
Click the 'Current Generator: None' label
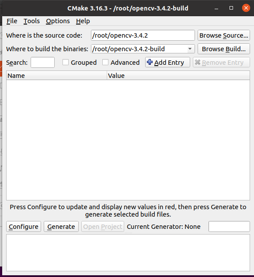[164, 227]
